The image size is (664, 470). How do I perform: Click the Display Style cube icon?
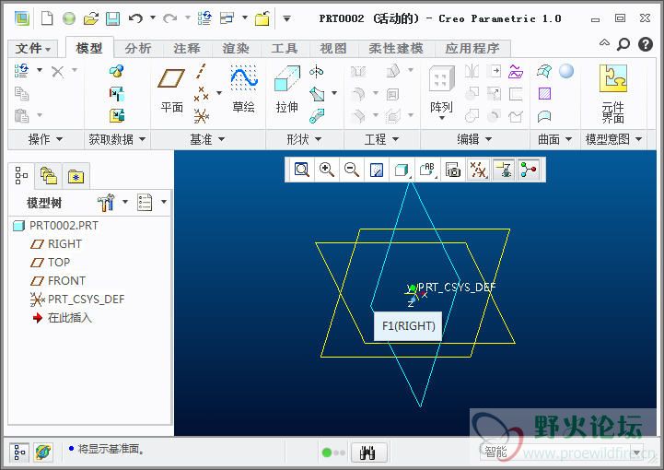point(402,170)
